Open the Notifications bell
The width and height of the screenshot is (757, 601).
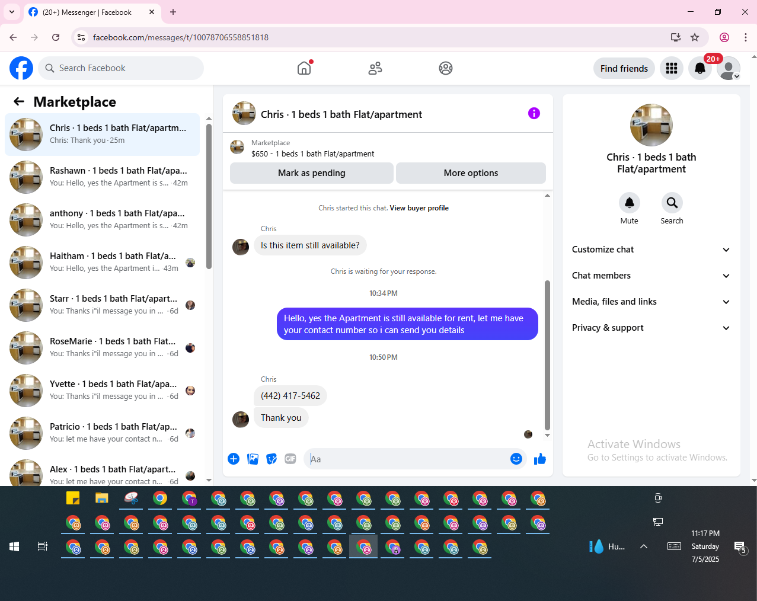[700, 68]
